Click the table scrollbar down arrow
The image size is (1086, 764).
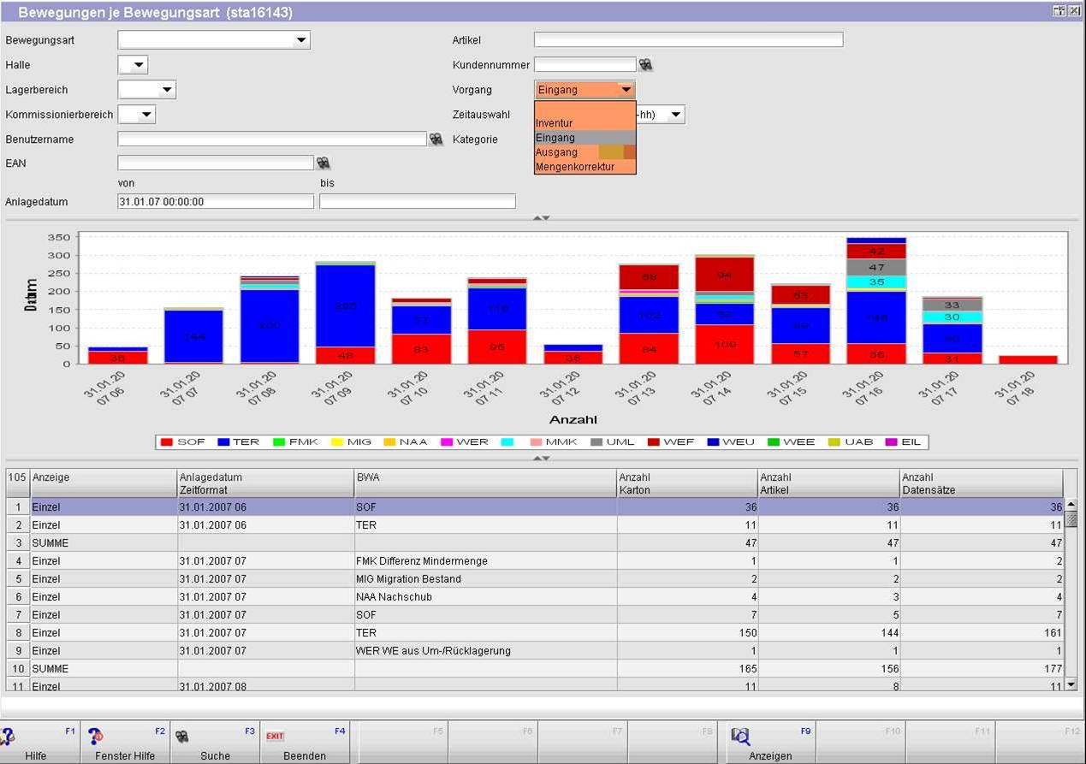(1071, 684)
